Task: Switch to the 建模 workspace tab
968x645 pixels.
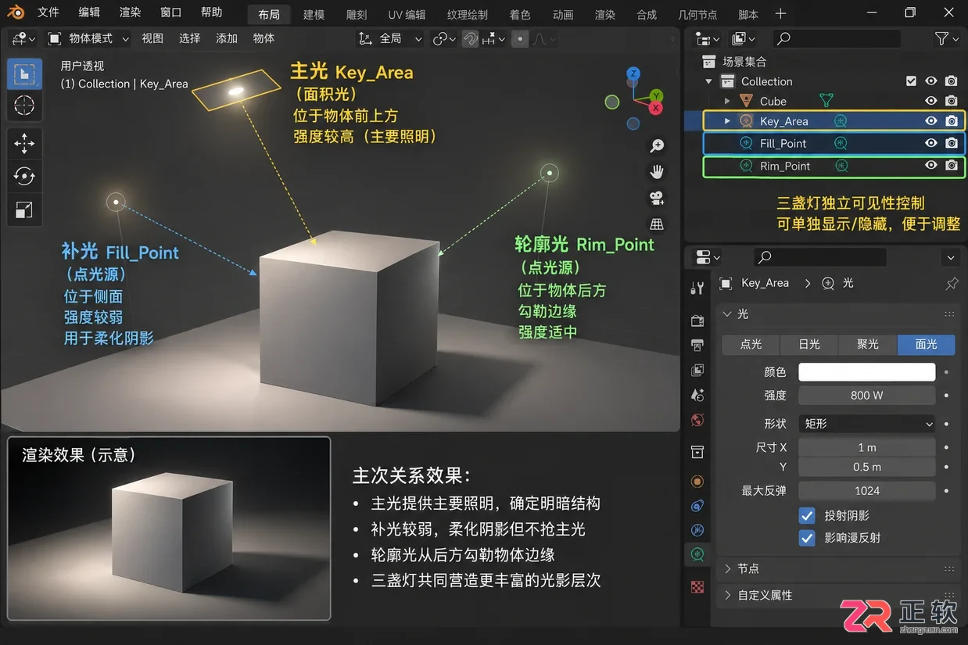Action: point(314,15)
